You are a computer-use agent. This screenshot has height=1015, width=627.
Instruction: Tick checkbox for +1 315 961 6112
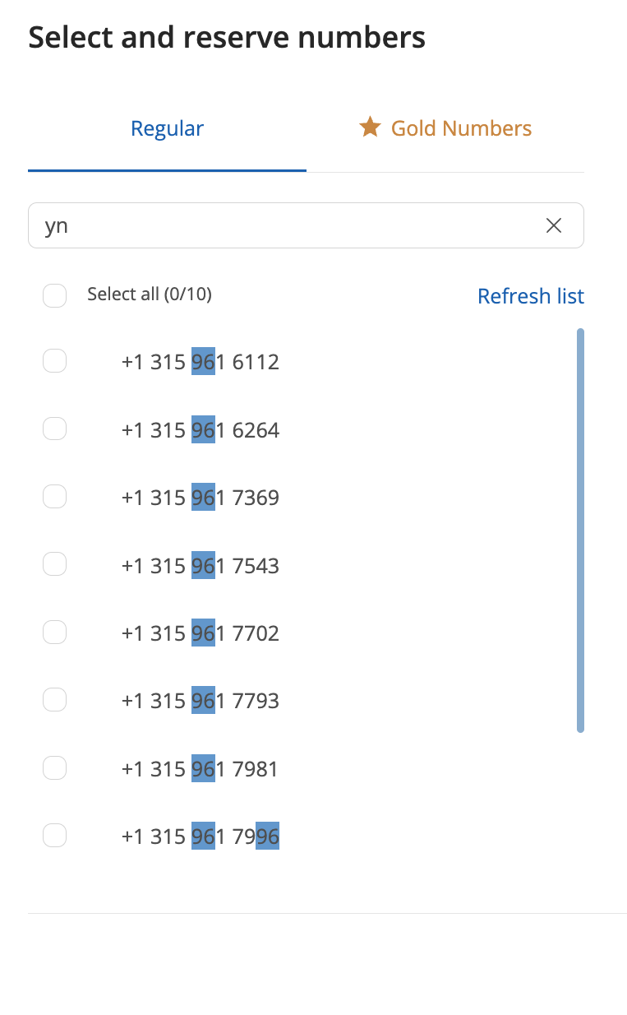tap(54, 361)
